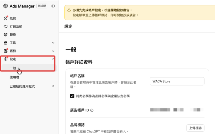Uncheck 將此名稱作為品牌名稱與企業法定名稱 checkbox
The image size is (215, 134).
[x=72, y=96]
